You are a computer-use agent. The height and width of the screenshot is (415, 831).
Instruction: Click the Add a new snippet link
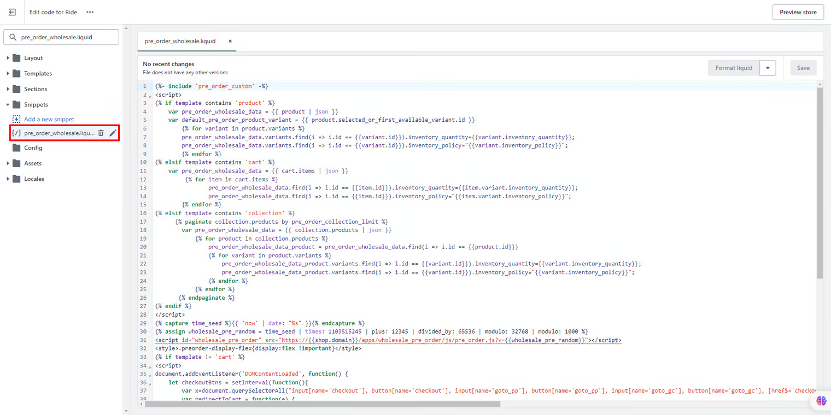click(x=49, y=119)
